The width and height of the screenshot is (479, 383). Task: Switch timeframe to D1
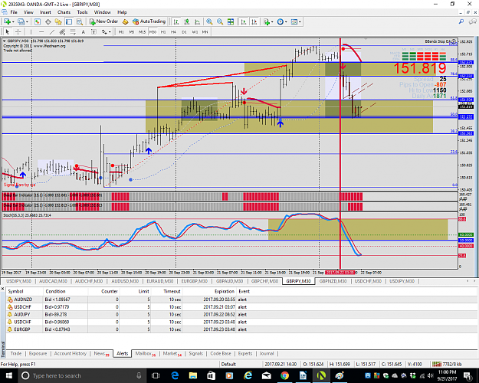tap(184, 31)
